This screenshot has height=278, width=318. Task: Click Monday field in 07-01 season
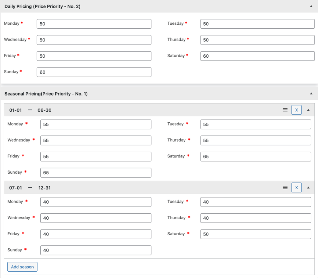(x=96, y=202)
